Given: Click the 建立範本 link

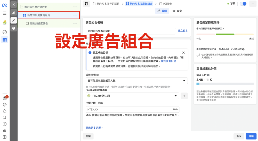Looking at the screenshot, I should tap(183, 31).
